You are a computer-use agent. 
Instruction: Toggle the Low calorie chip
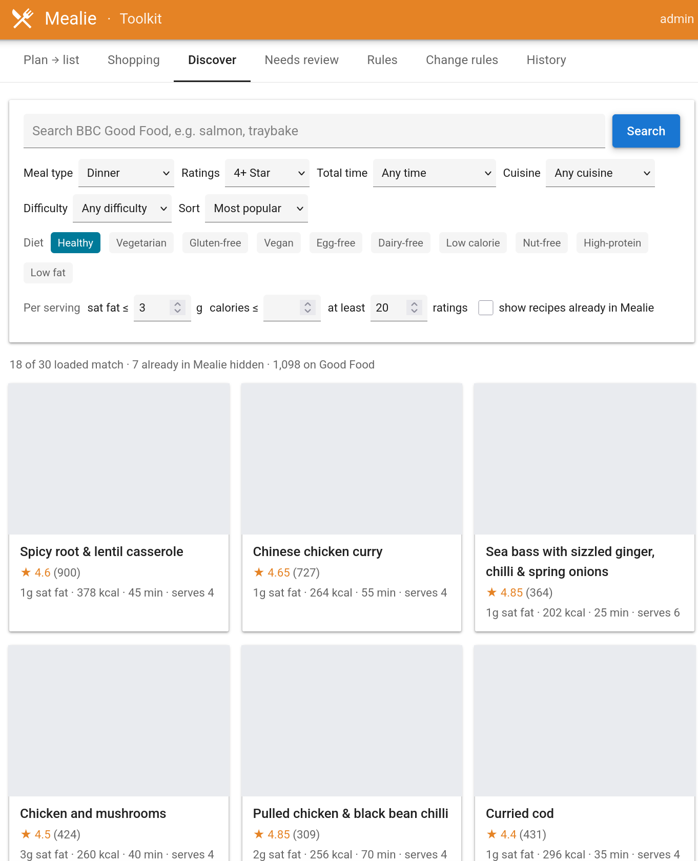click(x=473, y=243)
